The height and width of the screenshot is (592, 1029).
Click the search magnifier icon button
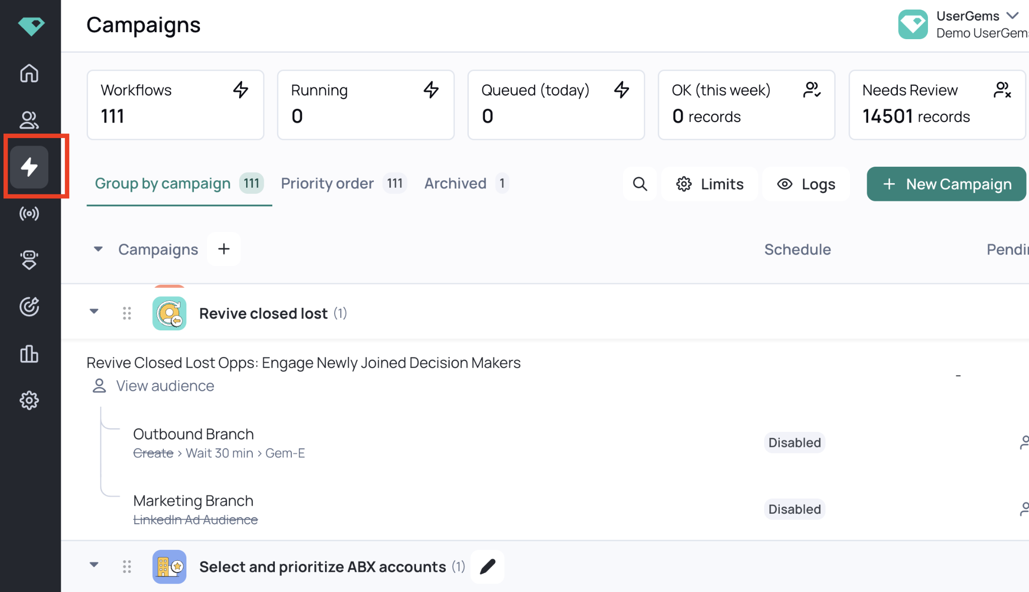click(x=640, y=184)
